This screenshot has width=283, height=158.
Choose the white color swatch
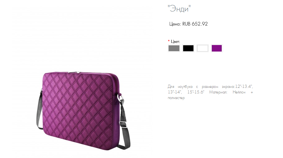[202, 48]
